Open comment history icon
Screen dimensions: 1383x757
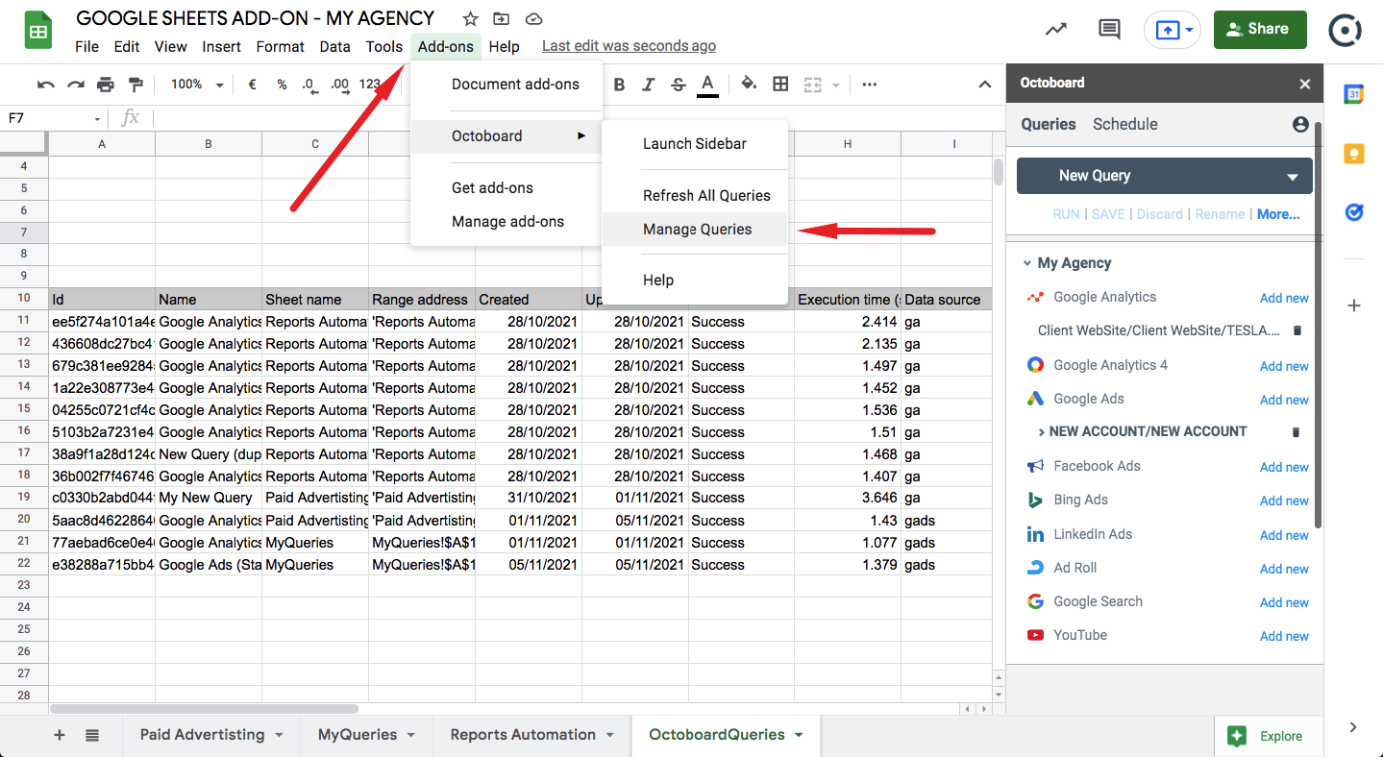[x=1109, y=29]
